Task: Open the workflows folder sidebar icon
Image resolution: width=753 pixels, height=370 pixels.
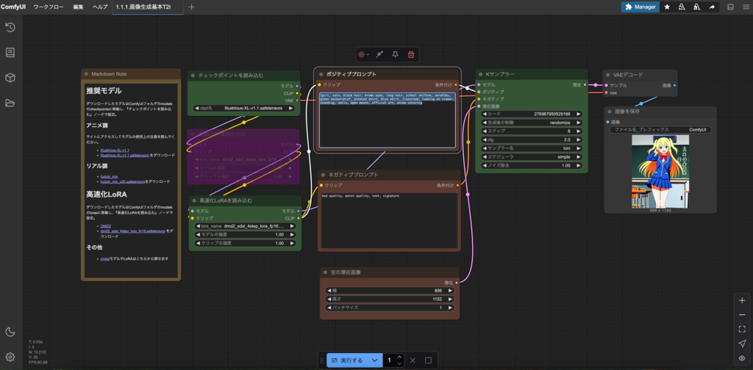Action: tap(10, 103)
